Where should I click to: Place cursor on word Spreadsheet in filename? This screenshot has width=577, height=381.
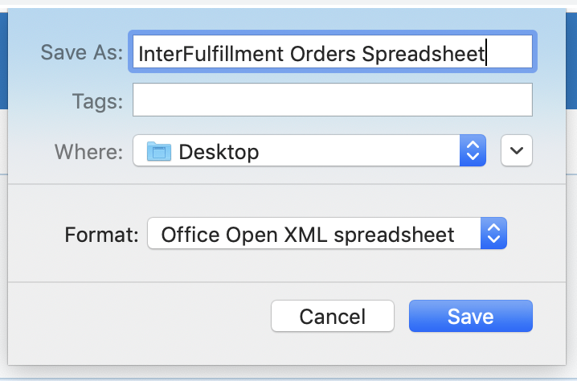point(424,54)
